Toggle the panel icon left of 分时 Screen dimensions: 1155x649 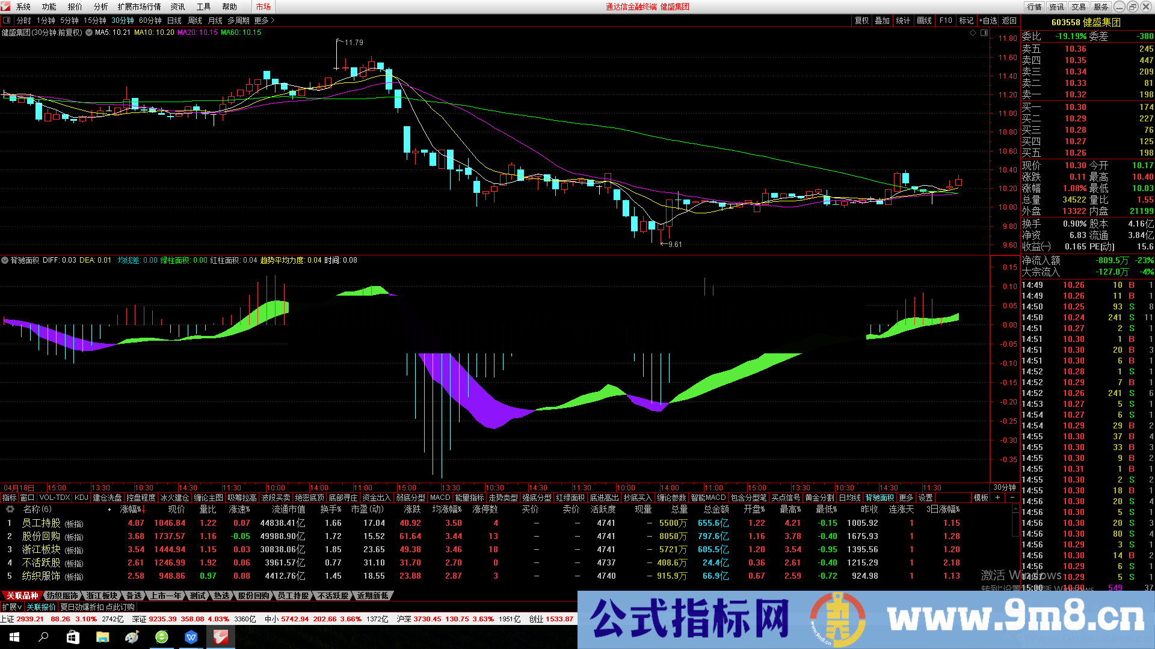7,20
